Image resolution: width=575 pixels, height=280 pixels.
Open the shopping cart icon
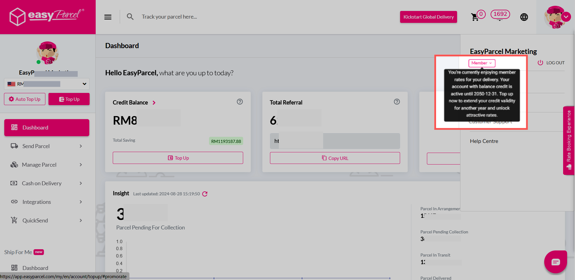(x=475, y=17)
